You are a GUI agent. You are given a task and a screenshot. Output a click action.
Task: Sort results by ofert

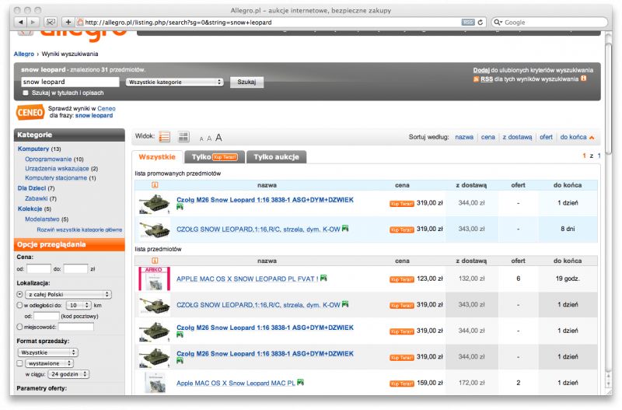(x=546, y=137)
